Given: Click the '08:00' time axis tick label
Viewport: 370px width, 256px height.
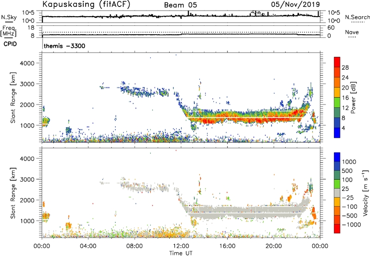Looking at the screenshot, I should pos(135,246).
